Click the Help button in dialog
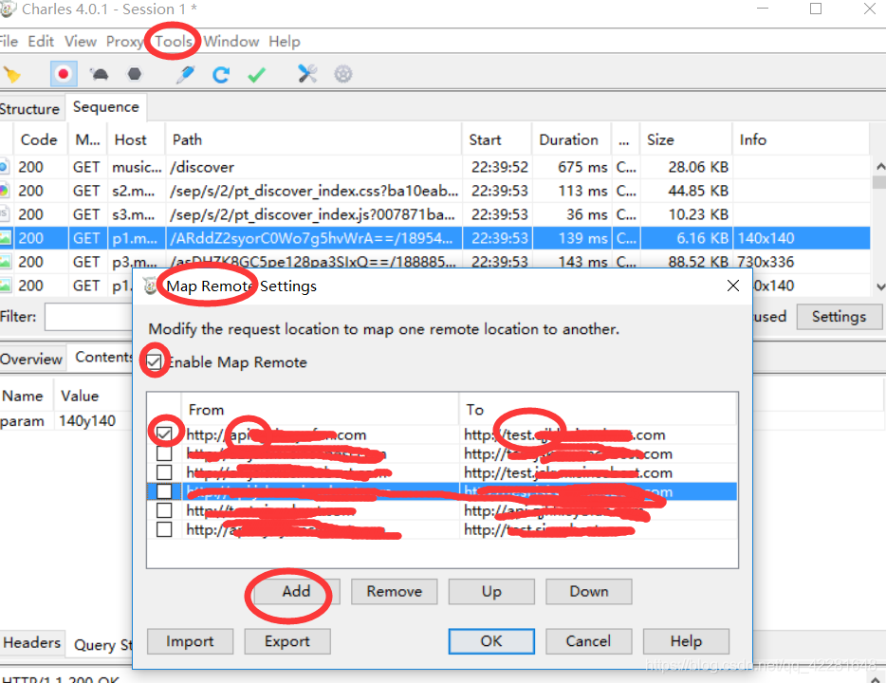This screenshot has height=683, width=886. click(x=686, y=641)
